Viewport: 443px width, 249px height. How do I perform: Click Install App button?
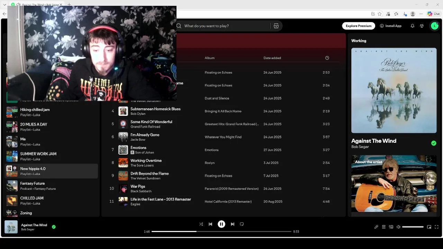[x=391, y=26]
